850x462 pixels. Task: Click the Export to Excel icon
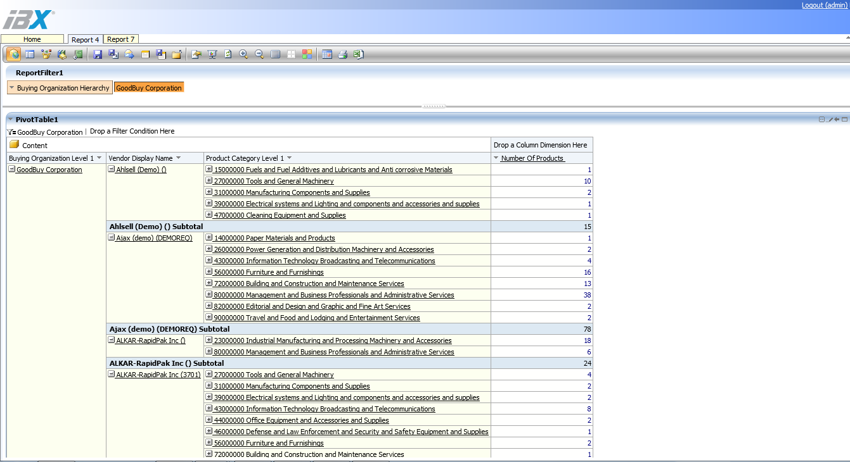358,54
